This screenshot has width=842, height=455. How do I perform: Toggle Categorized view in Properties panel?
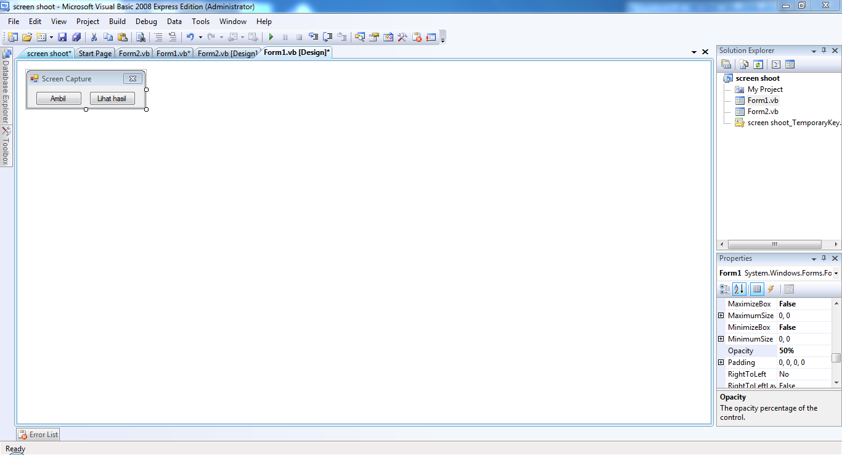tap(725, 289)
